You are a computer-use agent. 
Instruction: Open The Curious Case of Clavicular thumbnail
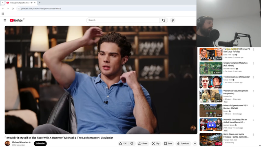point(211,82)
